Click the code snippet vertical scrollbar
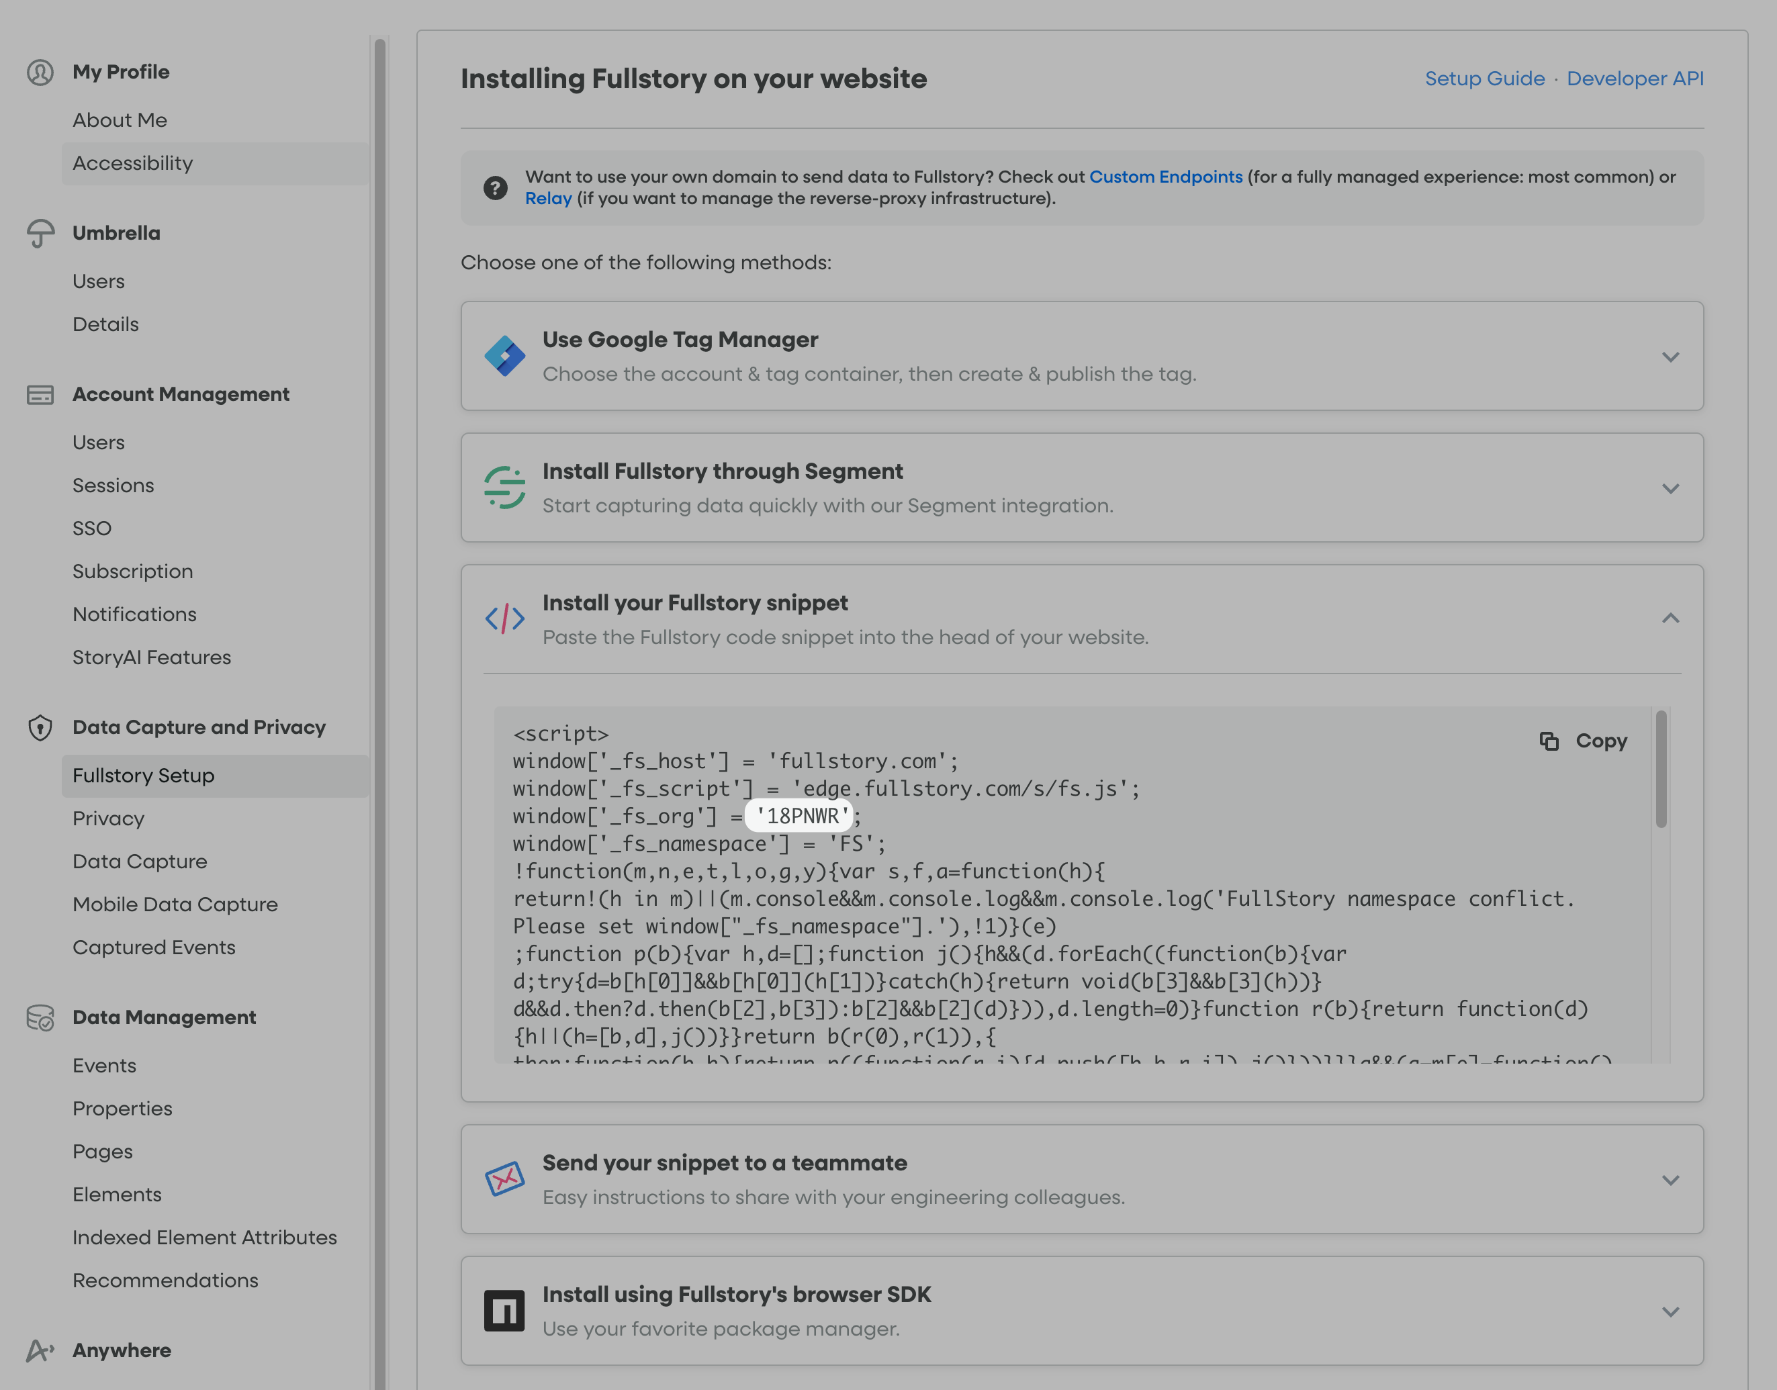1777x1390 pixels. [x=1661, y=769]
